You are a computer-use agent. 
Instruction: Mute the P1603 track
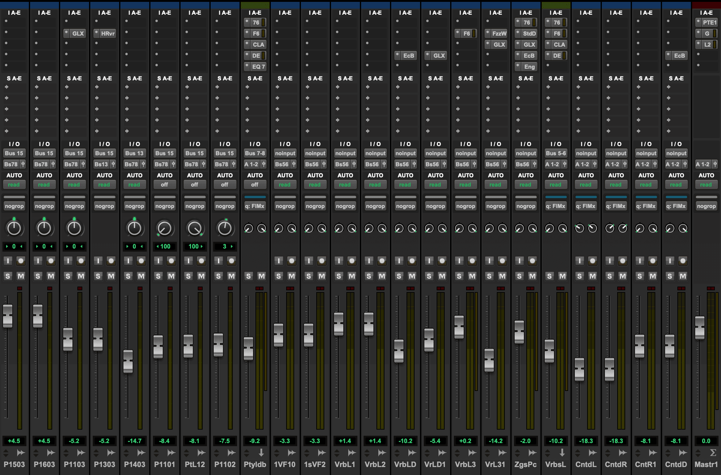tap(51, 276)
